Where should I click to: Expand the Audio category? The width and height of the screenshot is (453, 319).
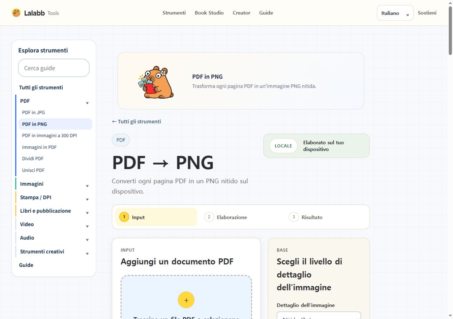tap(54, 238)
